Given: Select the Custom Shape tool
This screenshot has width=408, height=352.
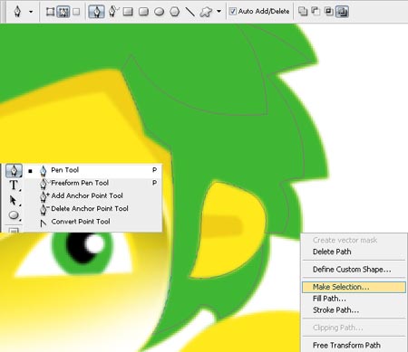Looking at the screenshot, I should click(x=206, y=12).
